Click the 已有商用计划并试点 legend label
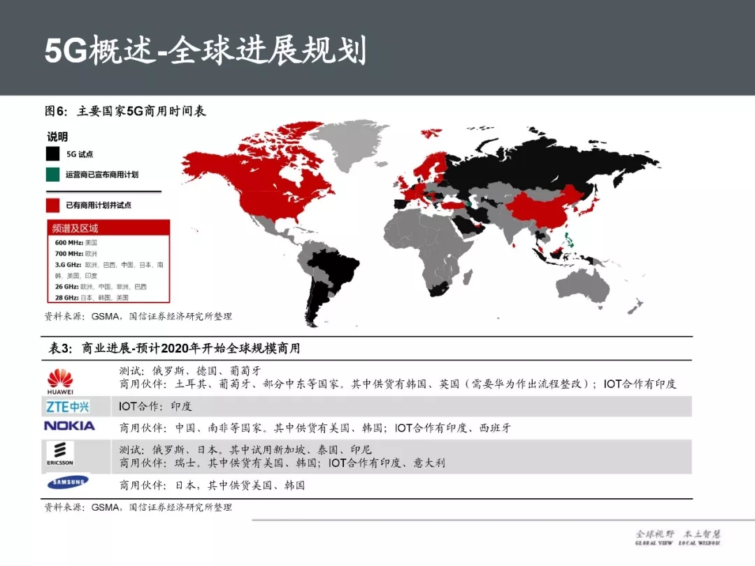This screenshot has height=566, width=755. (x=99, y=205)
